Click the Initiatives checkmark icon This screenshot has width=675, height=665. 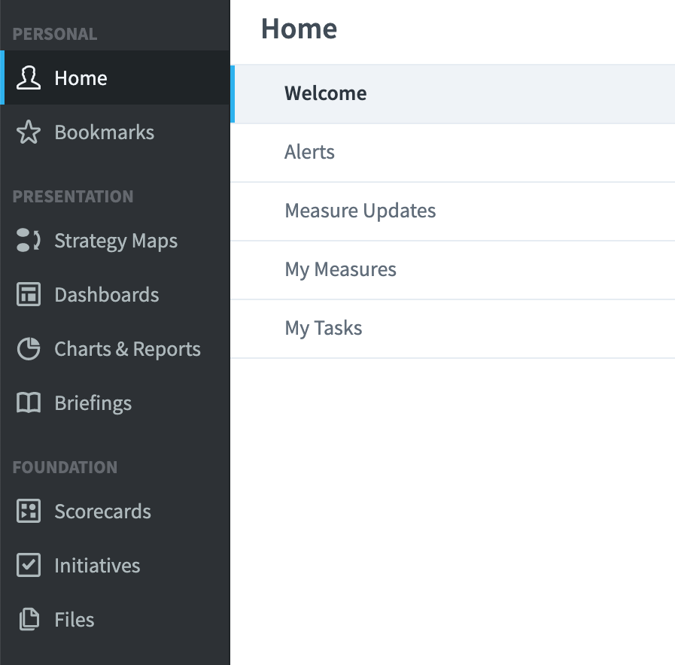coord(29,565)
